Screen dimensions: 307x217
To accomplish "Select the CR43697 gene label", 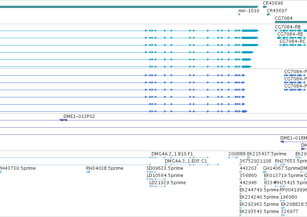I will pos(277,10).
